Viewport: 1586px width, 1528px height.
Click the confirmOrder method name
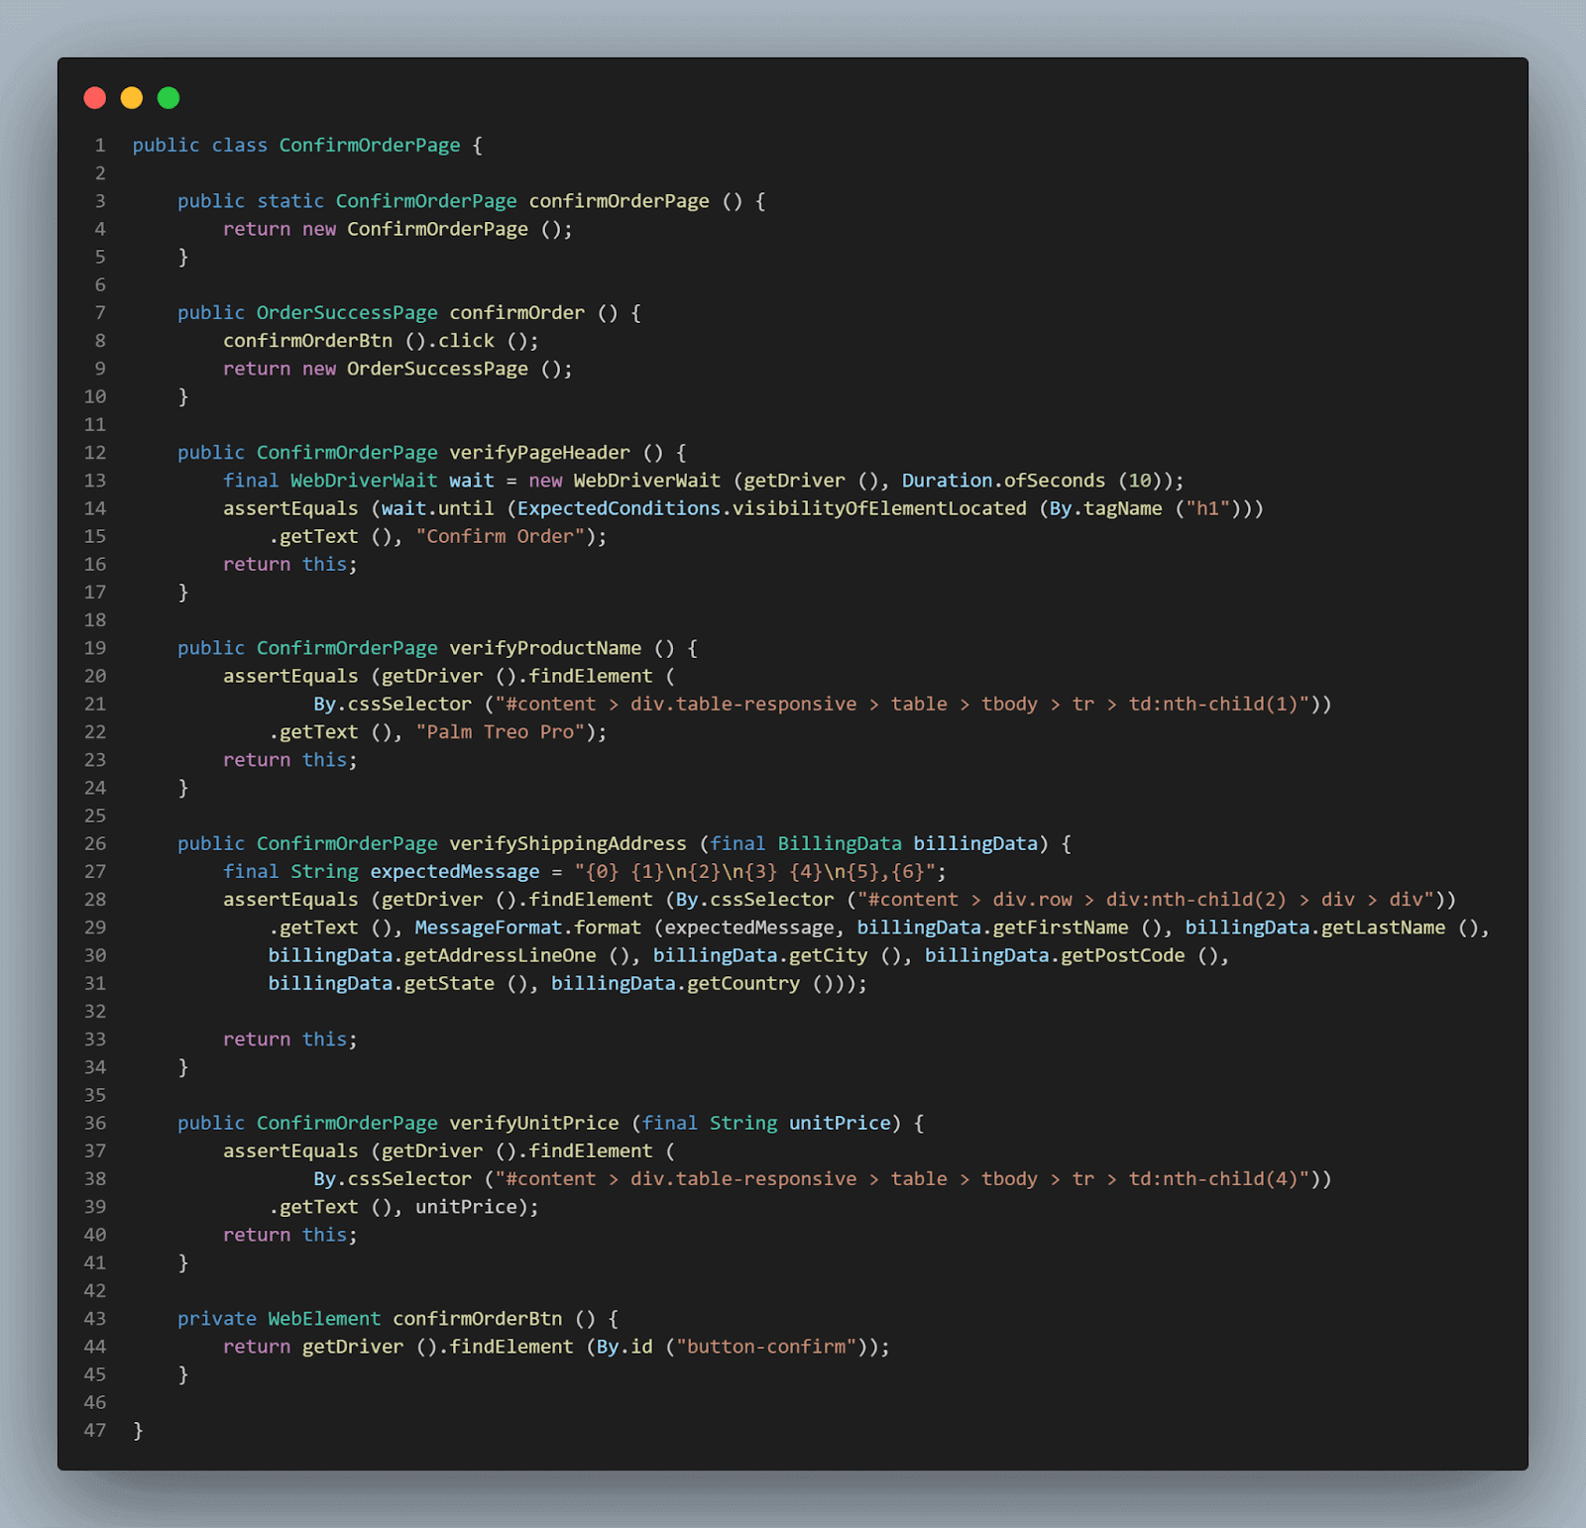(x=516, y=312)
